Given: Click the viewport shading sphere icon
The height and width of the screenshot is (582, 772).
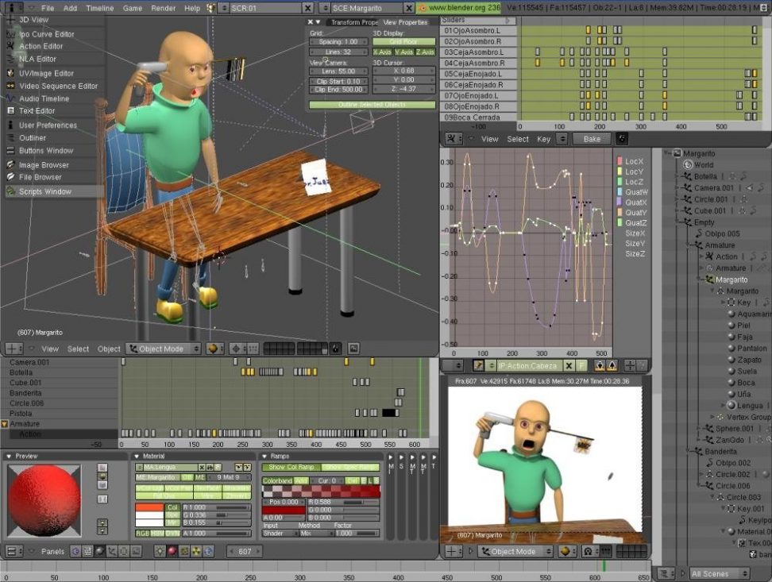Looking at the screenshot, I should (213, 349).
